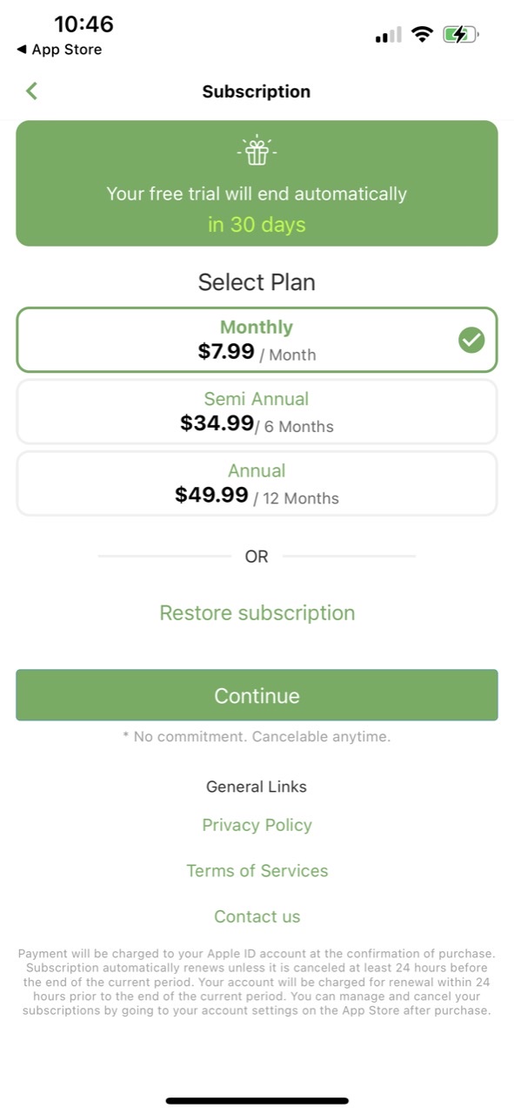Open the Privacy Policy link
This screenshot has width=514, height=1115.
coord(257,825)
